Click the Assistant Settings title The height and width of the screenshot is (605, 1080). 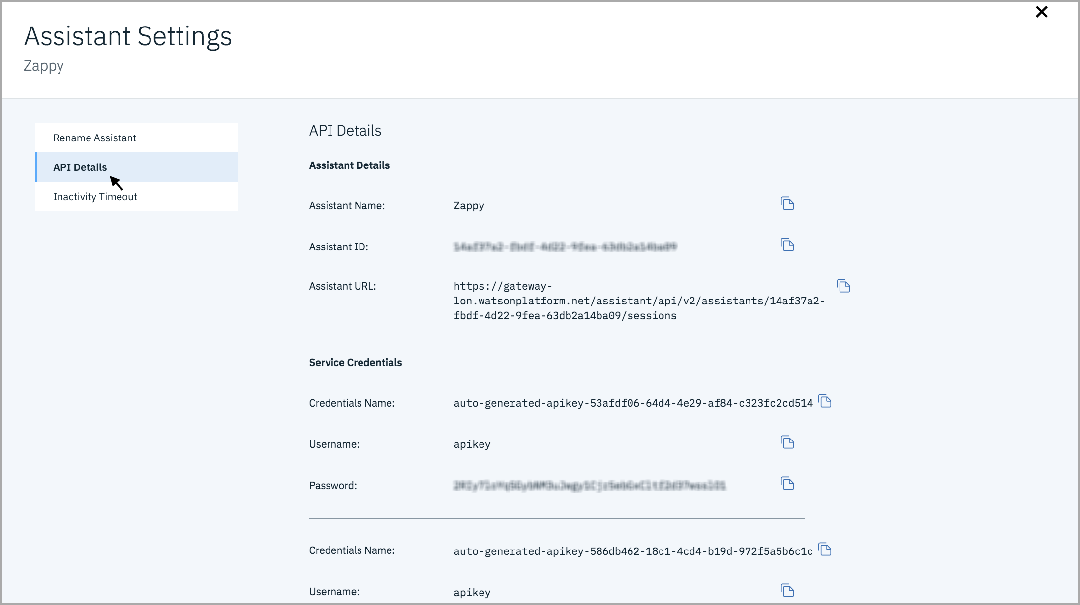(x=128, y=36)
